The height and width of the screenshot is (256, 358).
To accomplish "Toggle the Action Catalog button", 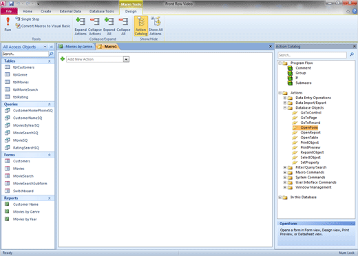I will point(140,26).
